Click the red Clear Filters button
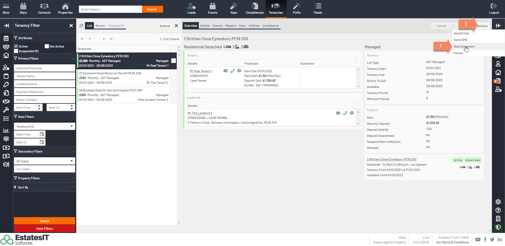This screenshot has width=505, height=246. coord(44,229)
